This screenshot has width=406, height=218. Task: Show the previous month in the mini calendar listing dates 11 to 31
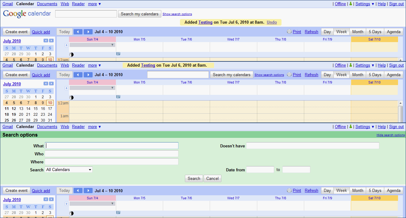(x=46, y=84)
